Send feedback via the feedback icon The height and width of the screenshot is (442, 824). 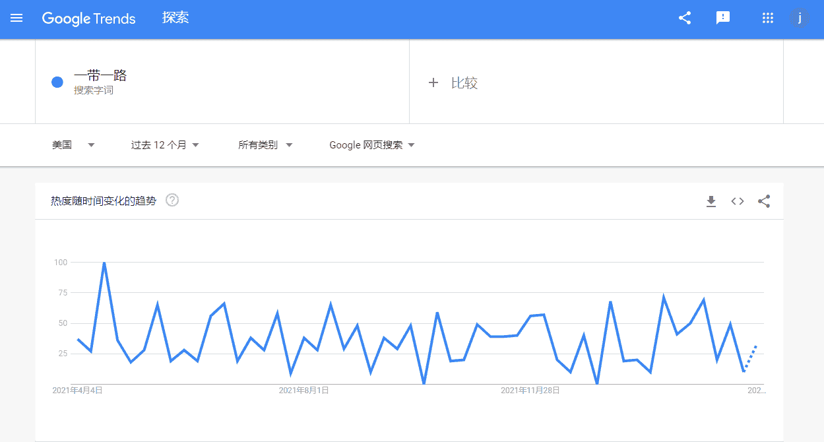coord(723,18)
